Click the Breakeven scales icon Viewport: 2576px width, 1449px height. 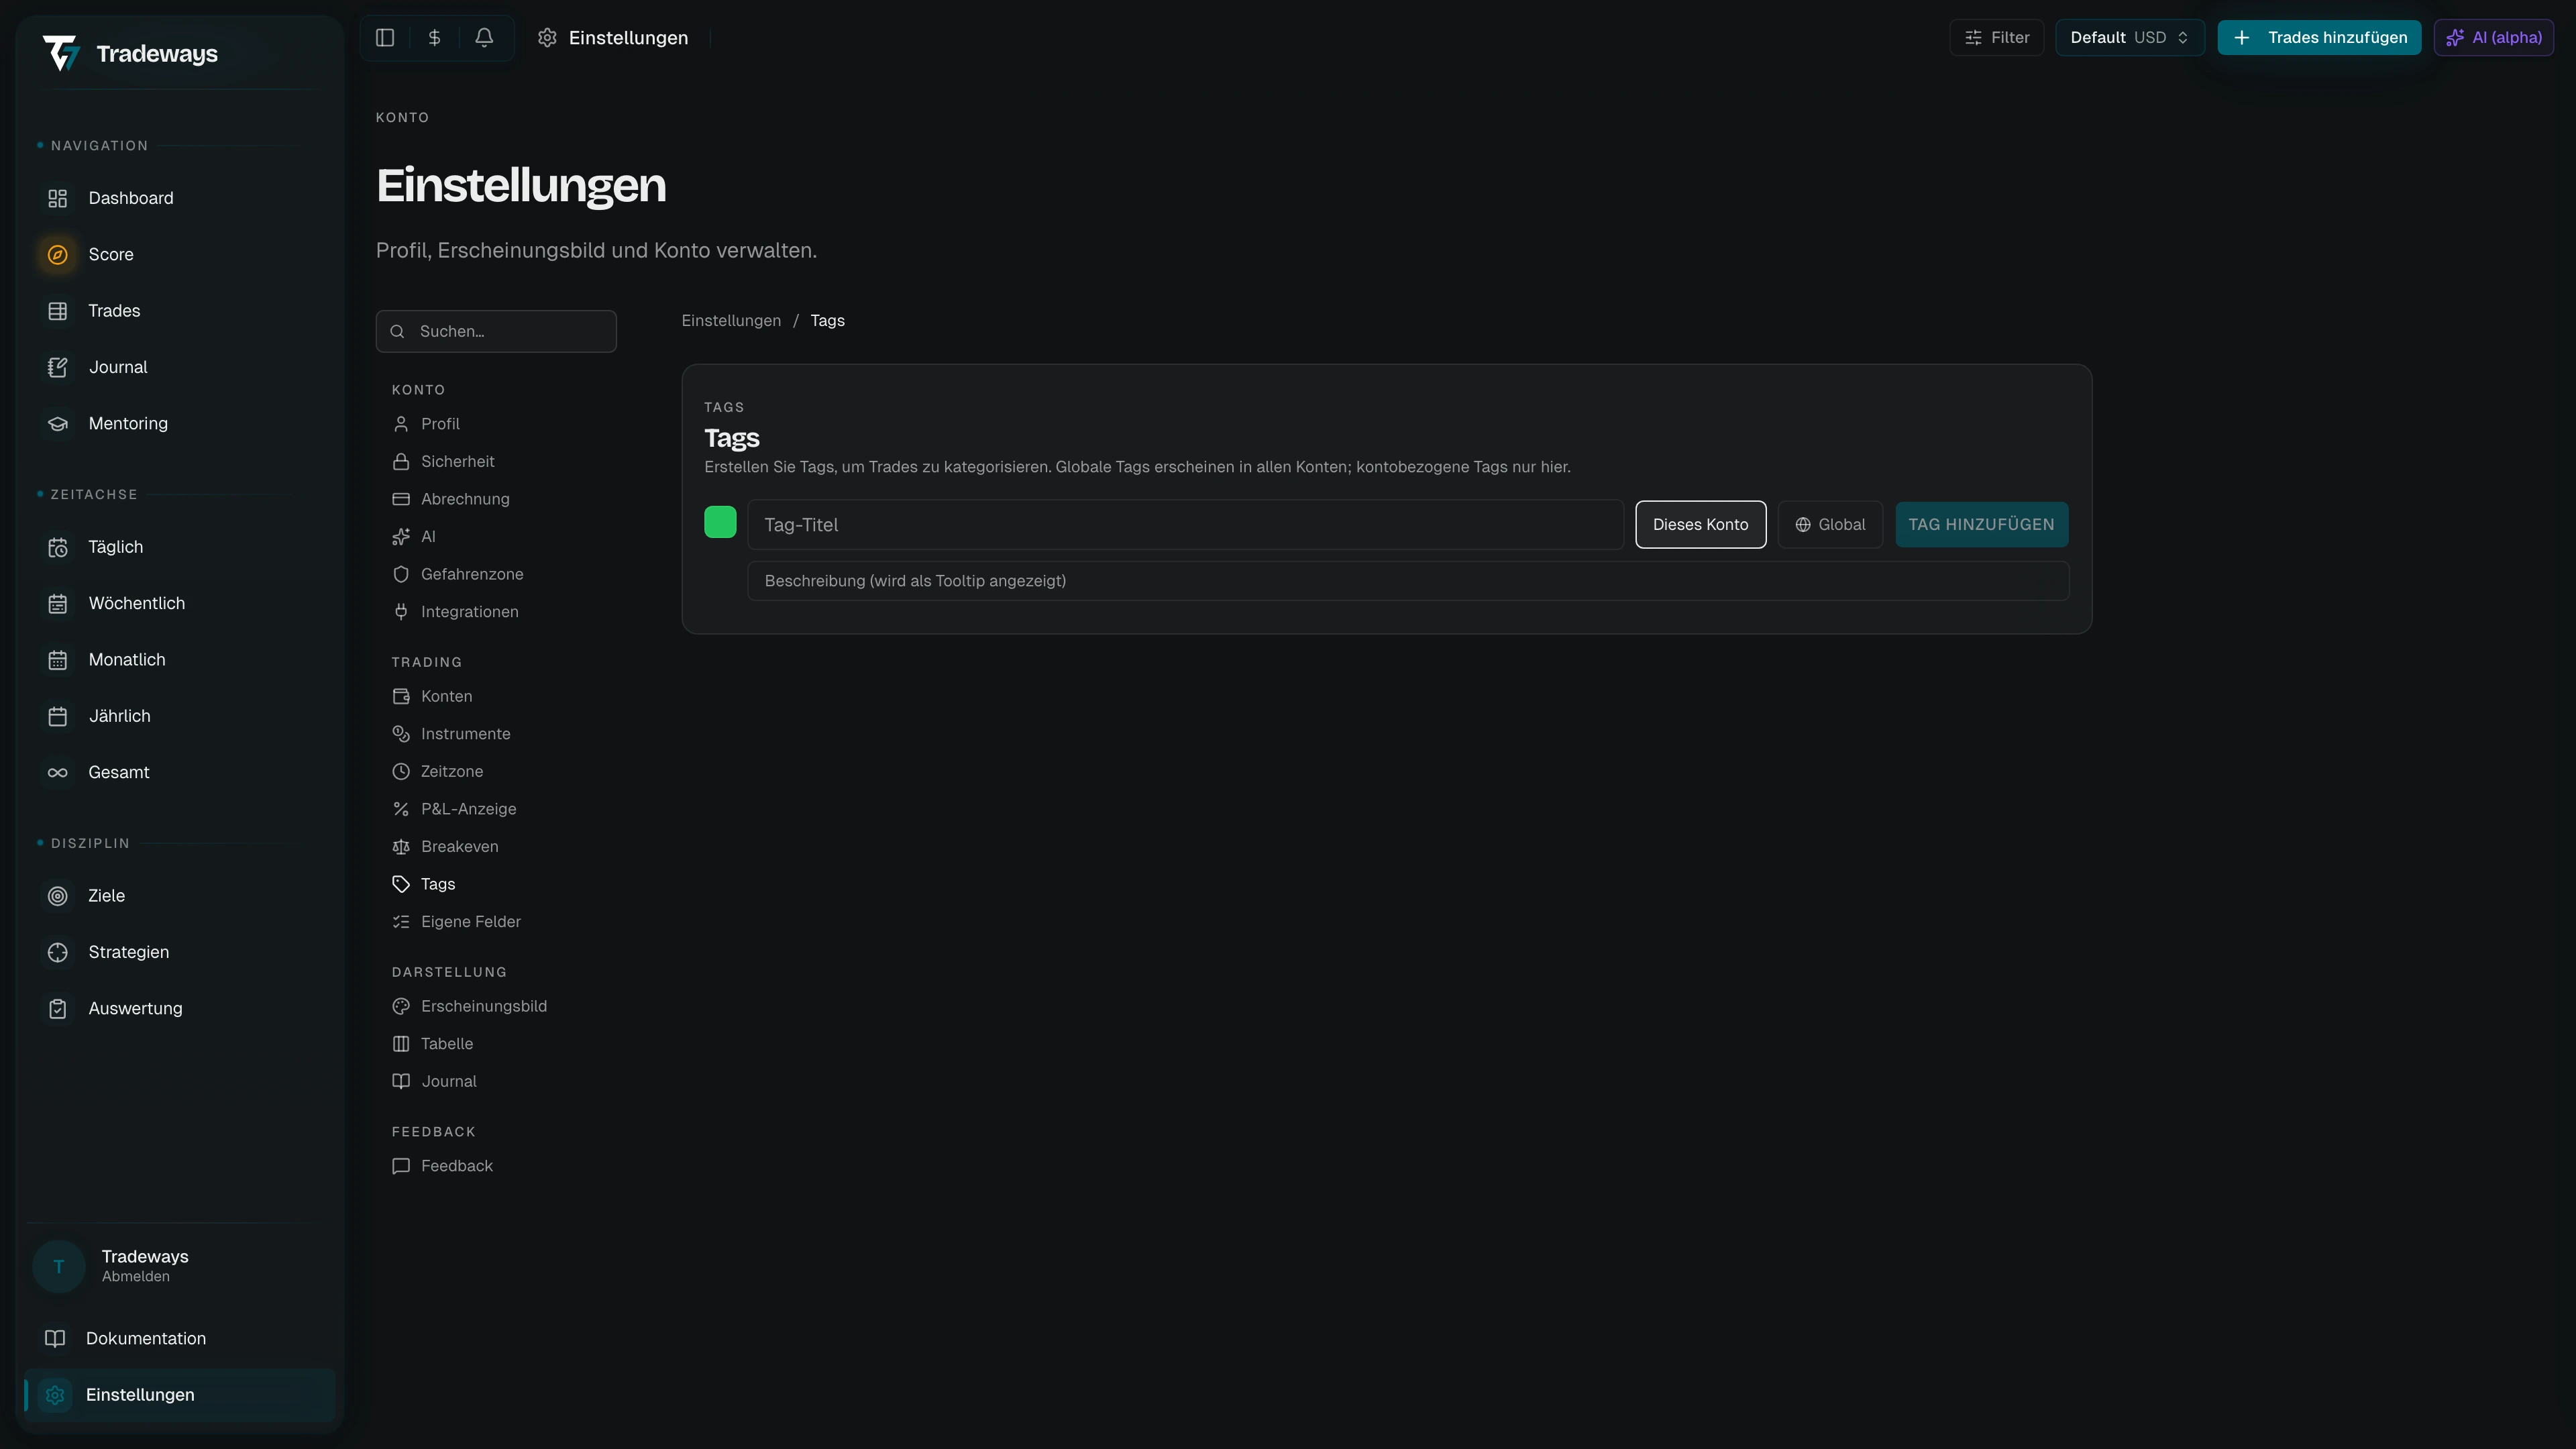click(401, 847)
